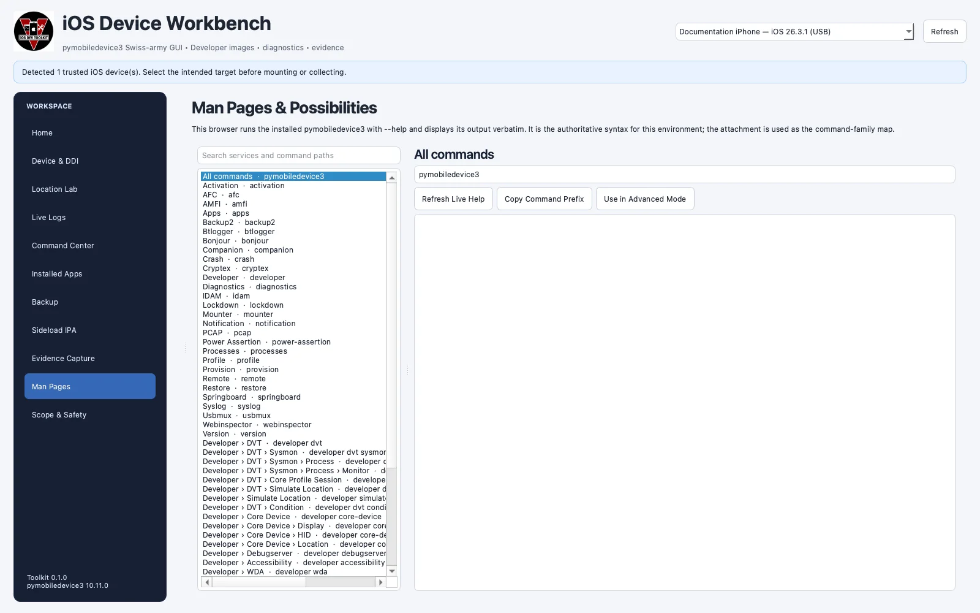
Task: Focus the search services and command paths field
Action: pyautogui.click(x=299, y=156)
